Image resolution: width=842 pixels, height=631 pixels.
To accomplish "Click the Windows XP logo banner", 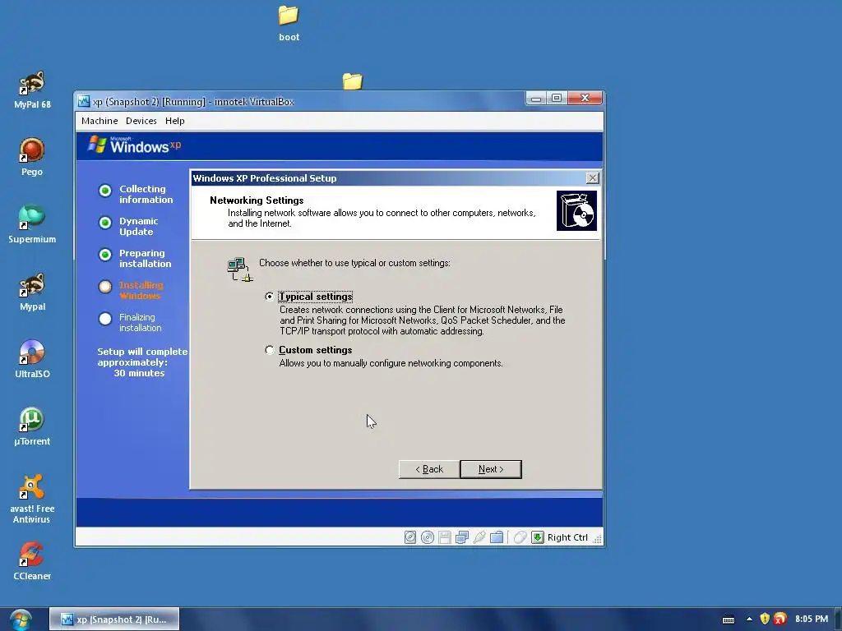I will (134, 145).
